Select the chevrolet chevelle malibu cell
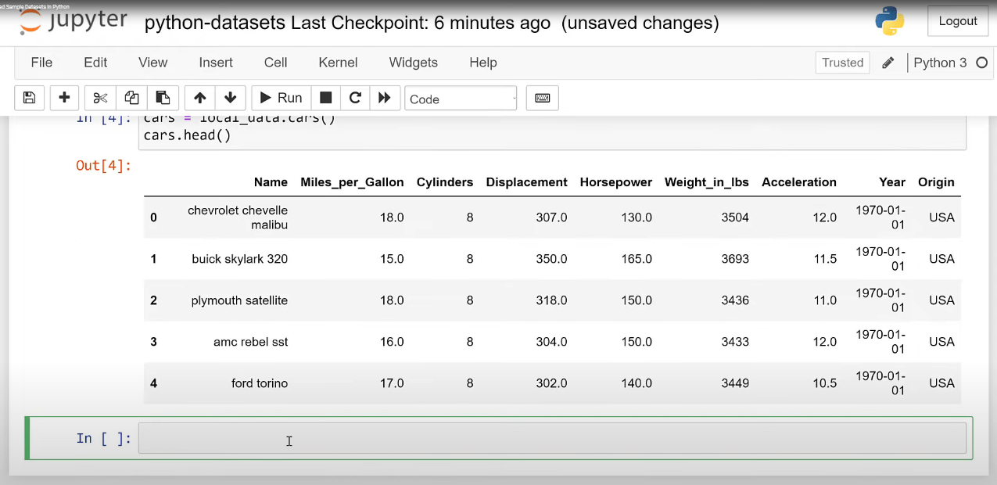 point(238,217)
